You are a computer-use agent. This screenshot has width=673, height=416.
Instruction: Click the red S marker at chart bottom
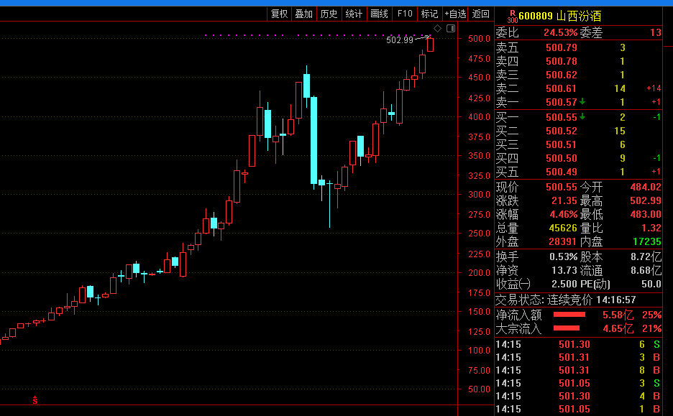click(x=35, y=400)
